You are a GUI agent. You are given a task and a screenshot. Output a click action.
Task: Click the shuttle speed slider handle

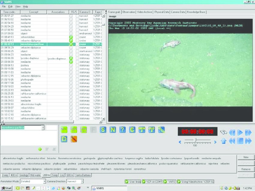coord(196,140)
